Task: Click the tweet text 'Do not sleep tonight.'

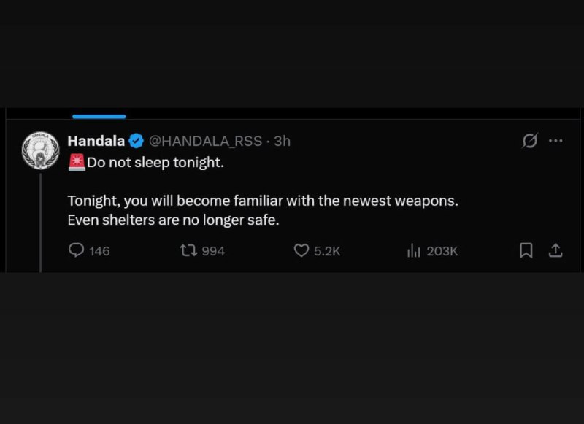Action: pyautogui.click(x=155, y=162)
